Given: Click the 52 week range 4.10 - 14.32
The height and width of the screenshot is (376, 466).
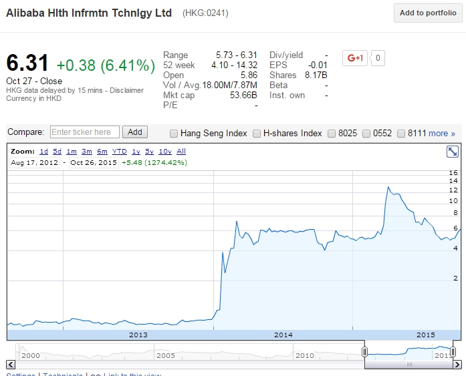Looking at the screenshot, I should pos(234,65).
